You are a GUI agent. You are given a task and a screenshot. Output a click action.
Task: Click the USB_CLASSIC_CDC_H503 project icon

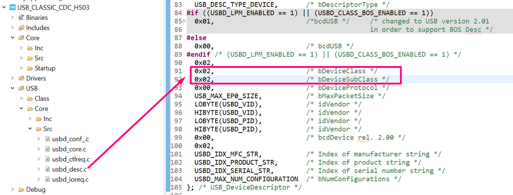13,8
